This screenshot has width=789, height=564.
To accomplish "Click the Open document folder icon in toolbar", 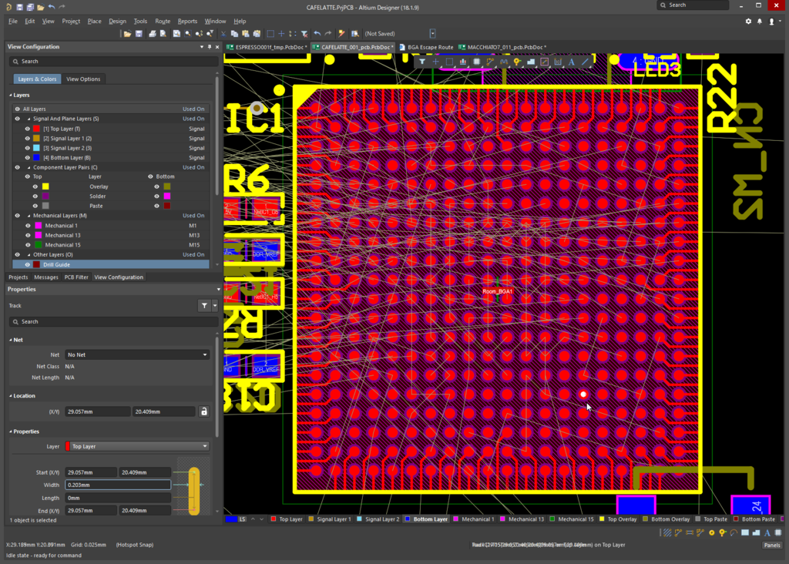I will [128, 34].
